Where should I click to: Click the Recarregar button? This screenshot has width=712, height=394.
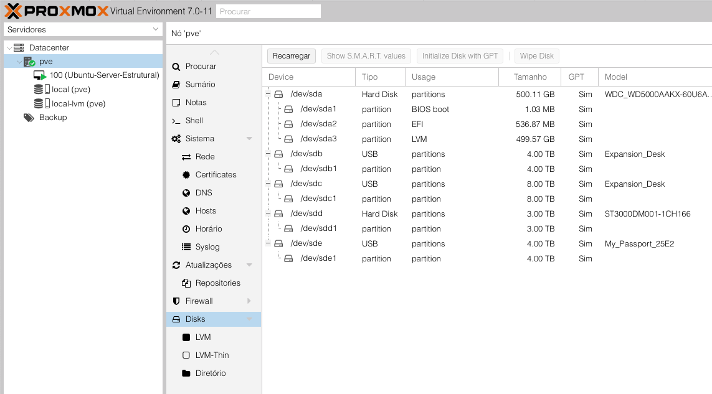292,56
